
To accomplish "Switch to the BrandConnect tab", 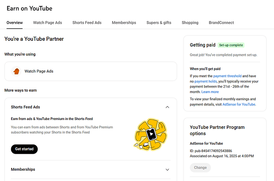I will pyautogui.click(x=221, y=23).
